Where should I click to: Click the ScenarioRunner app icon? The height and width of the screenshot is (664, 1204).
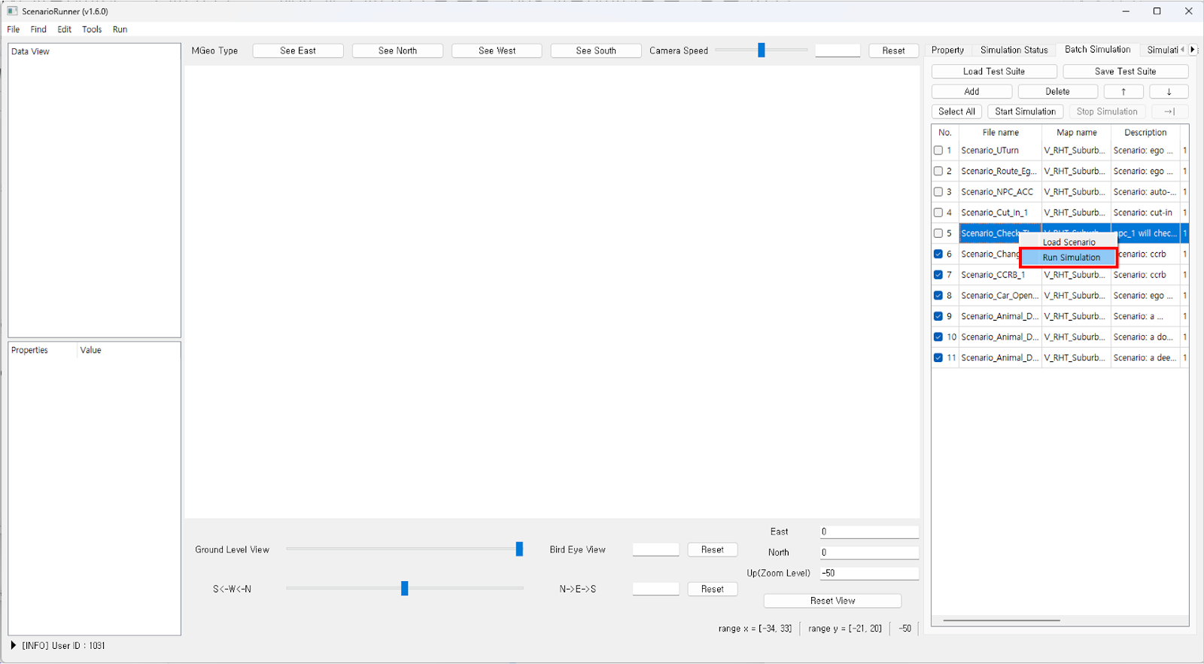coord(12,11)
